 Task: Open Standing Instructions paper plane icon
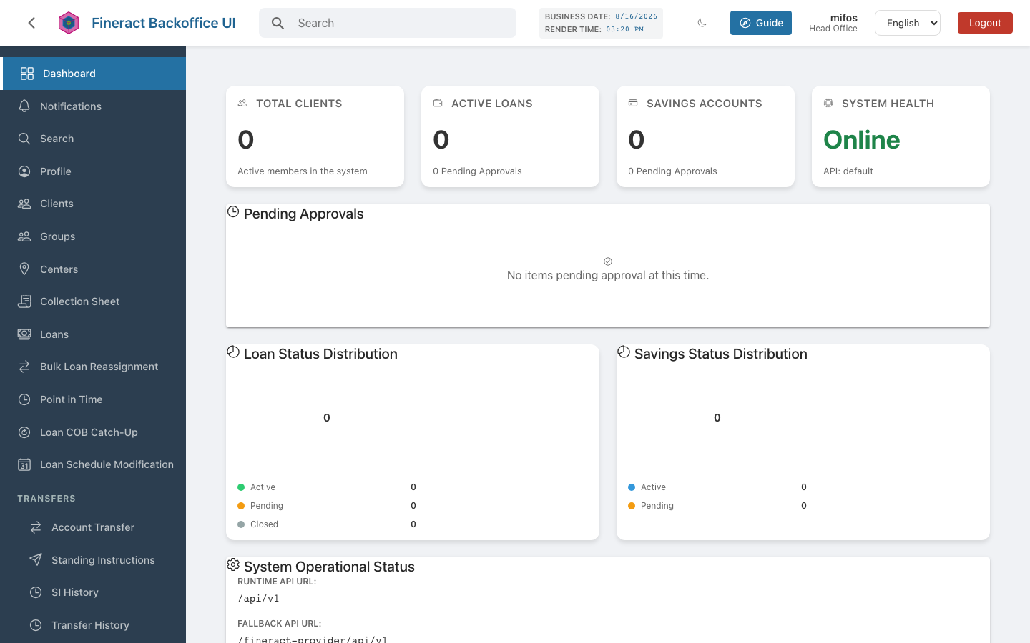[36, 560]
